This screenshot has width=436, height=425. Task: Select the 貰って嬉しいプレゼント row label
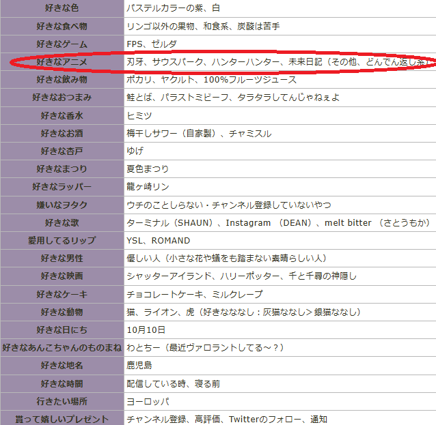tap(62, 419)
